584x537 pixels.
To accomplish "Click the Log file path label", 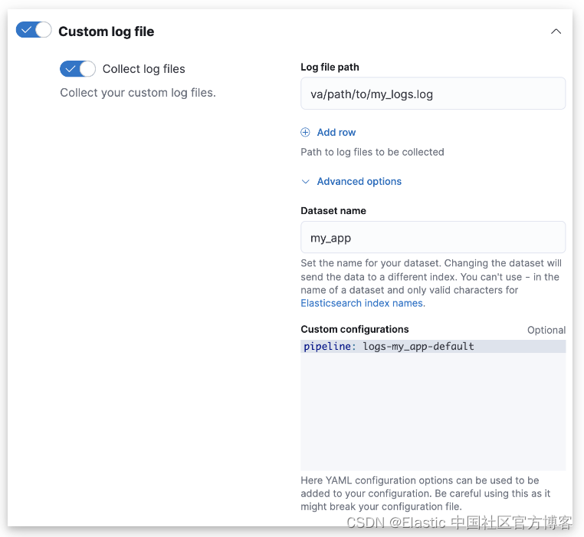I will pyautogui.click(x=330, y=68).
